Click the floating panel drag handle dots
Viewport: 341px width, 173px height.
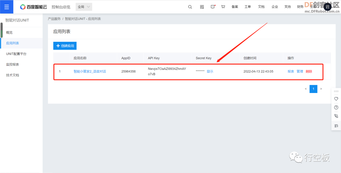pyautogui.click(x=336, y=91)
